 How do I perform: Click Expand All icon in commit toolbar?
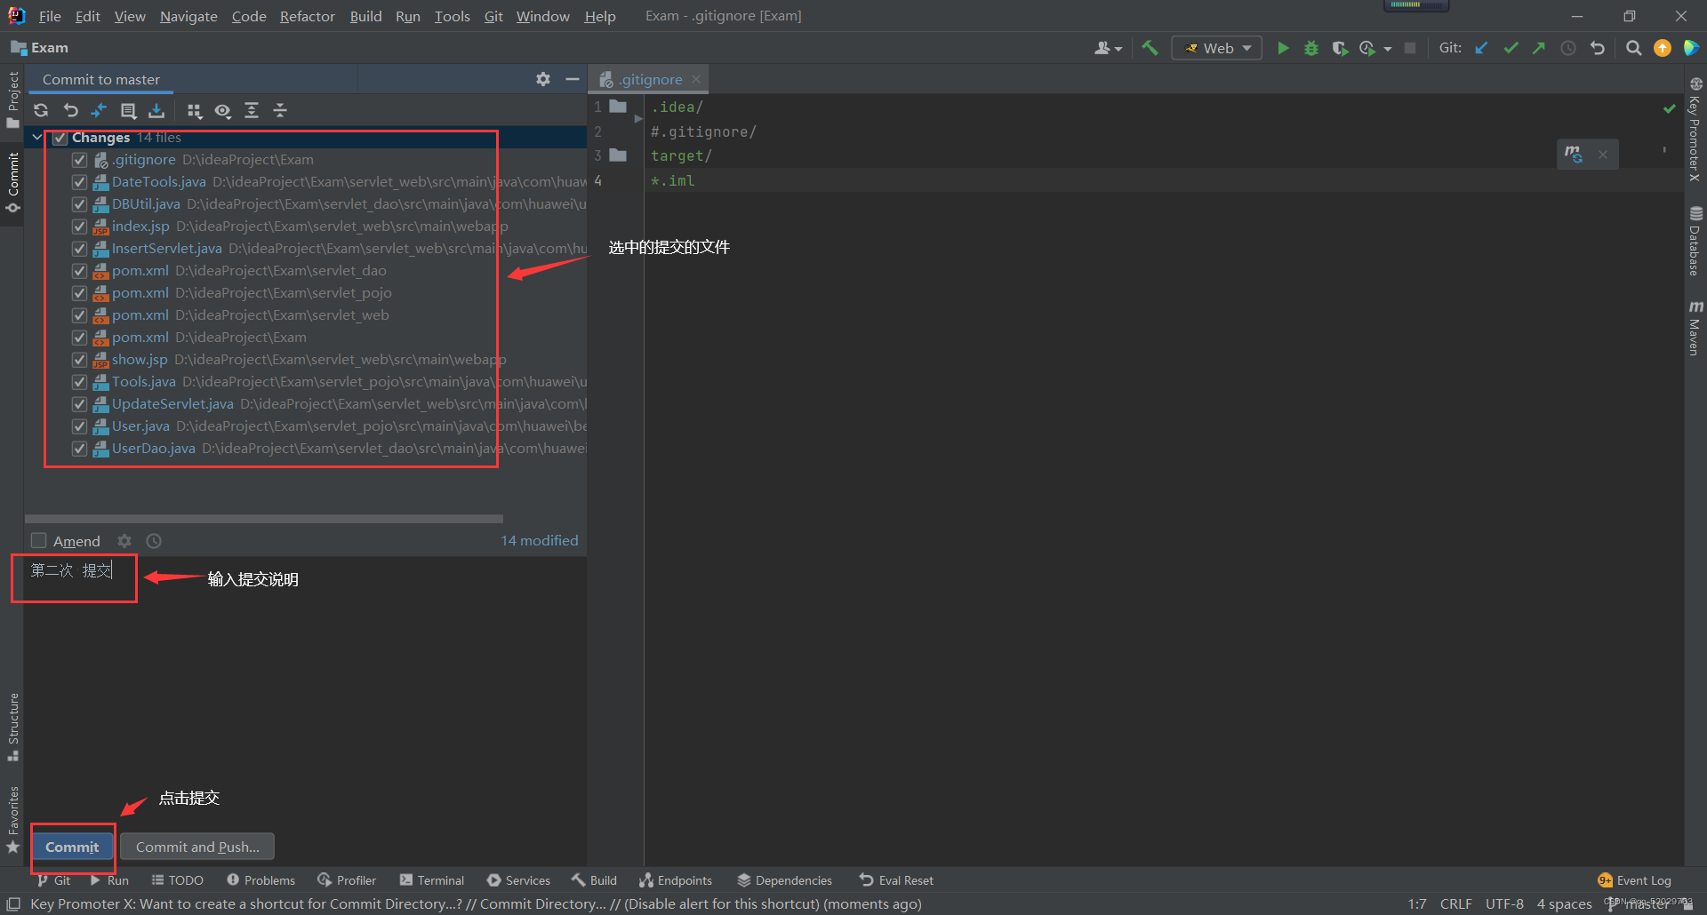point(252,110)
